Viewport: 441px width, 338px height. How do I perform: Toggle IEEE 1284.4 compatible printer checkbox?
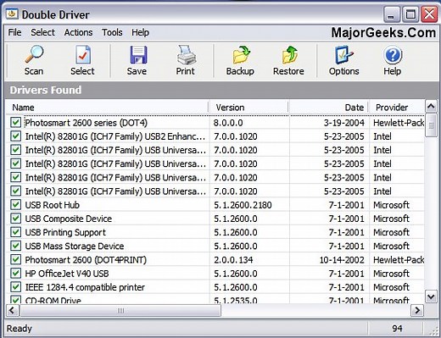(x=15, y=287)
